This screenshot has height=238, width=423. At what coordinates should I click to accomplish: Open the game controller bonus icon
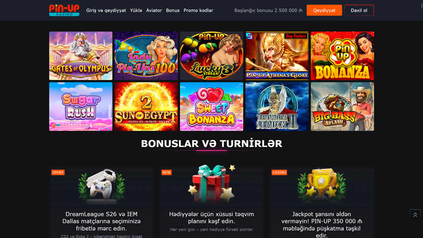pyautogui.click(x=102, y=186)
